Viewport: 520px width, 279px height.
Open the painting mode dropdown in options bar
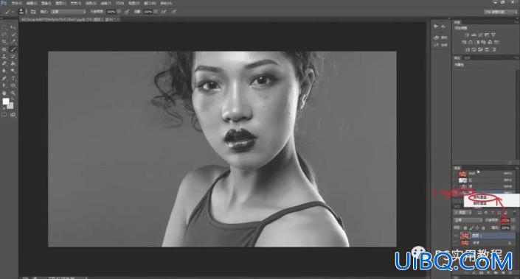(x=69, y=12)
